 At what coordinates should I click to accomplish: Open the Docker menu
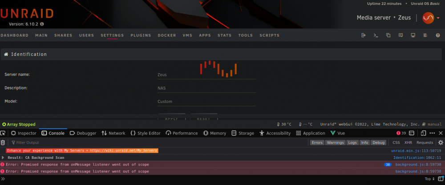(167, 35)
